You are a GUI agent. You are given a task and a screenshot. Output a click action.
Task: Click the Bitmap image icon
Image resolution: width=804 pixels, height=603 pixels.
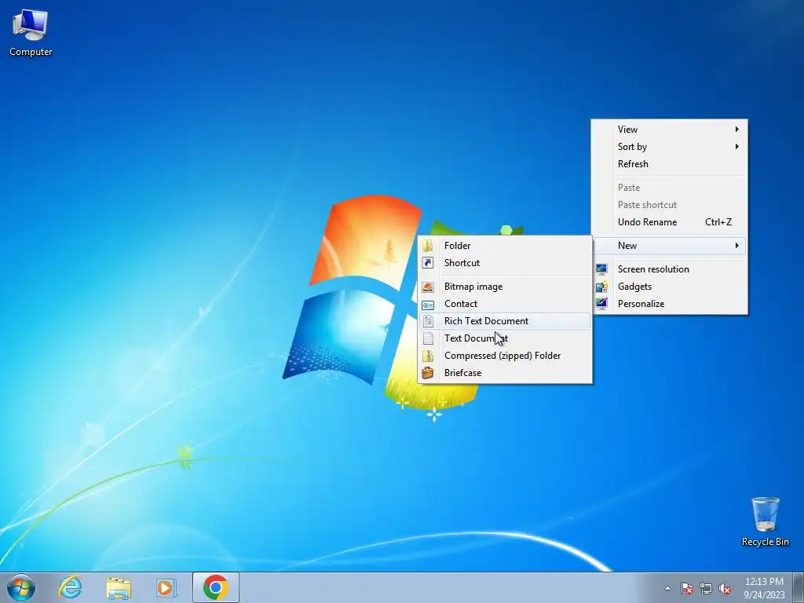(428, 287)
